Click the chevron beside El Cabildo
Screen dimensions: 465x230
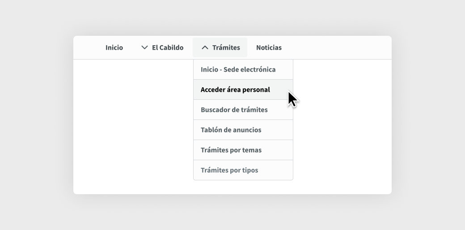[144, 47]
